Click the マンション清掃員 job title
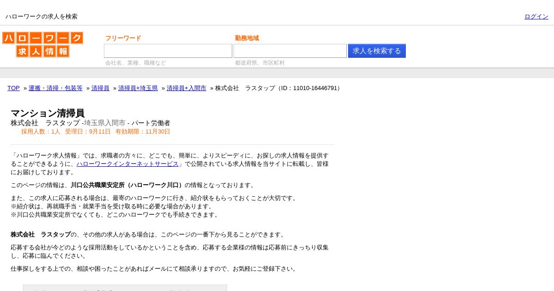The height and width of the screenshot is (291, 554). [x=48, y=113]
